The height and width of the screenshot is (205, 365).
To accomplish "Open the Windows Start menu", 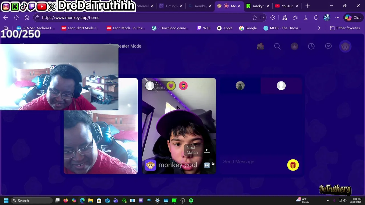I will (6, 200).
